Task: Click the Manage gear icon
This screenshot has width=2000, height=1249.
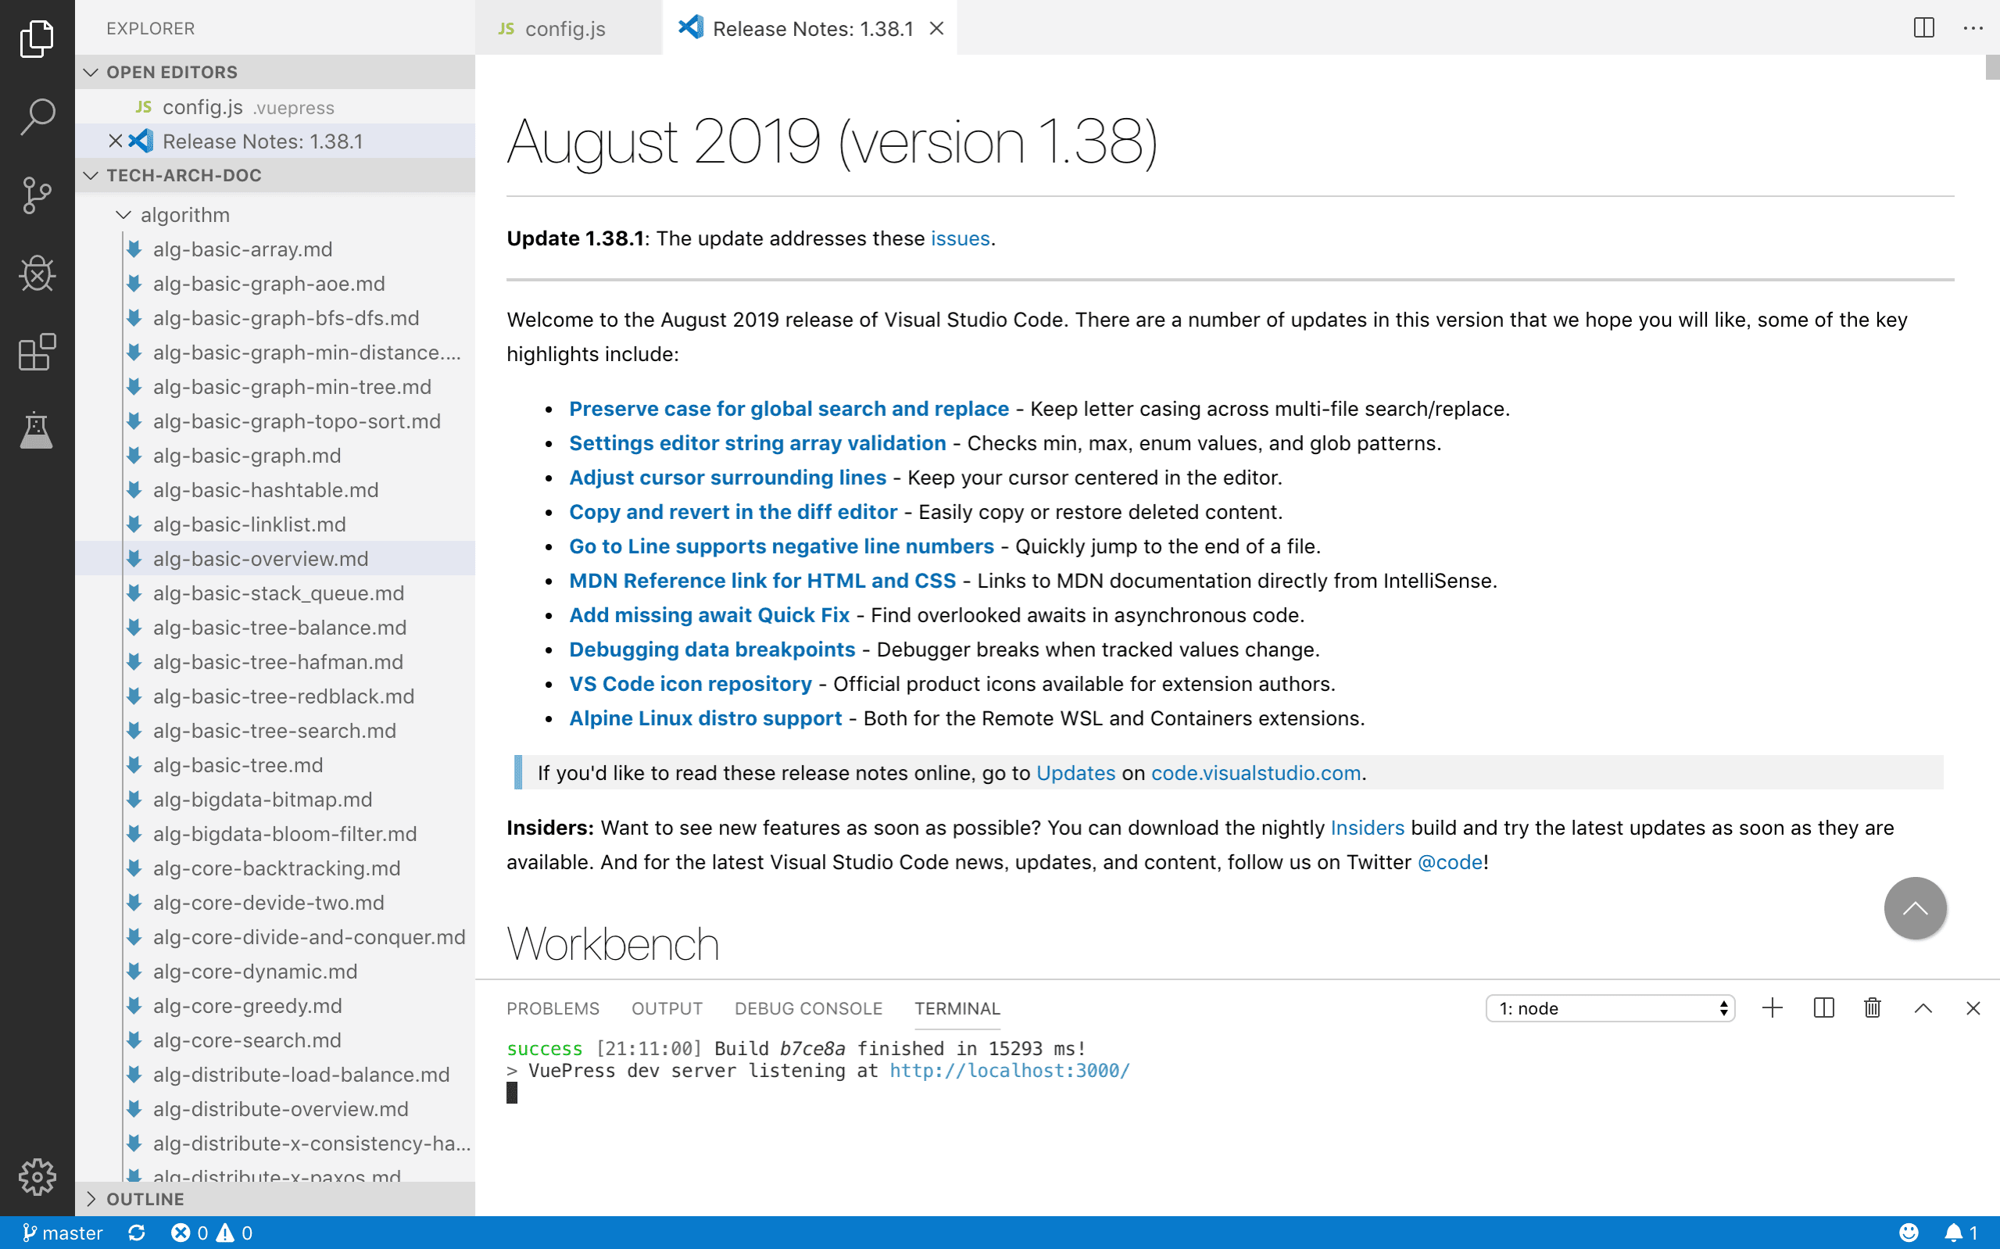Action: 38,1176
